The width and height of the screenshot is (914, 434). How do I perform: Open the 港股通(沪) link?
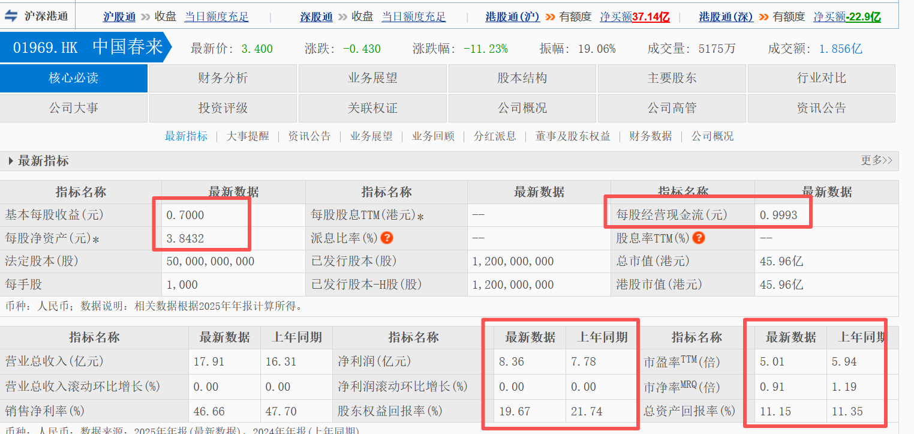click(513, 17)
